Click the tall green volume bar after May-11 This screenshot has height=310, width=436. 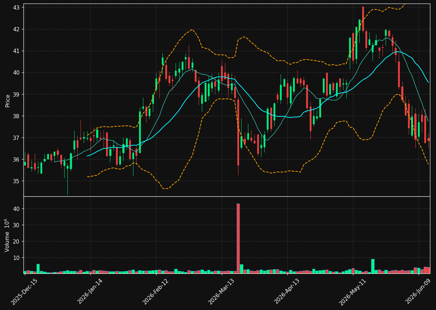(x=372, y=266)
